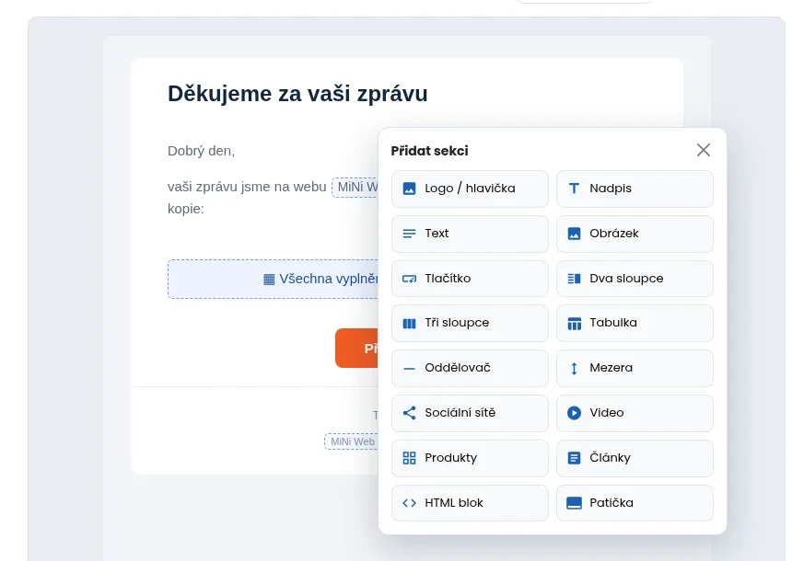Add an Oddělovač divider section

tap(470, 368)
